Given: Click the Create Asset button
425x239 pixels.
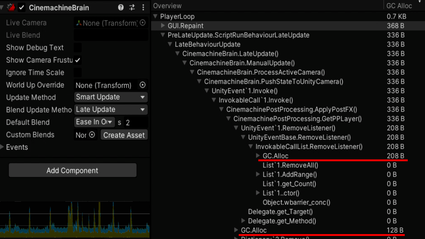Looking at the screenshot, I should [124, 135].
